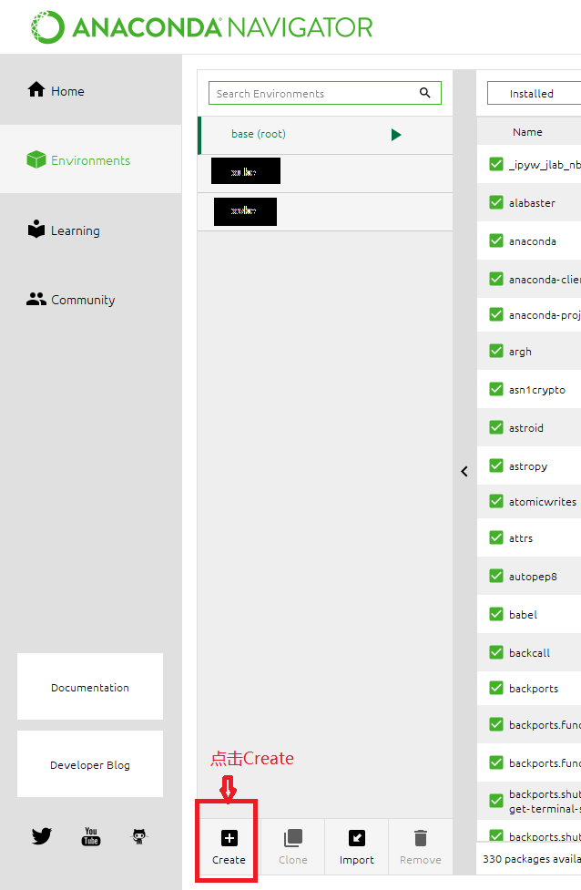Viewport: 581px width, 890px height.
Task: Click the astroid package name
Action: pos(526,427)
